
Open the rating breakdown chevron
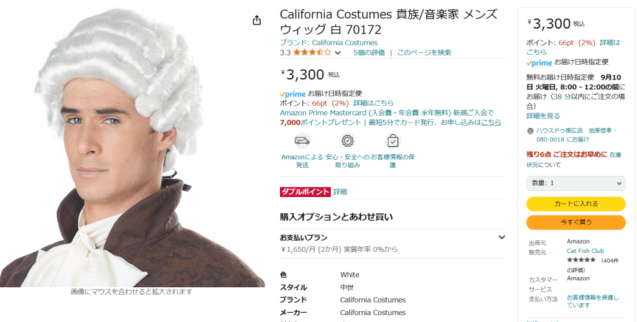point(338,53)
